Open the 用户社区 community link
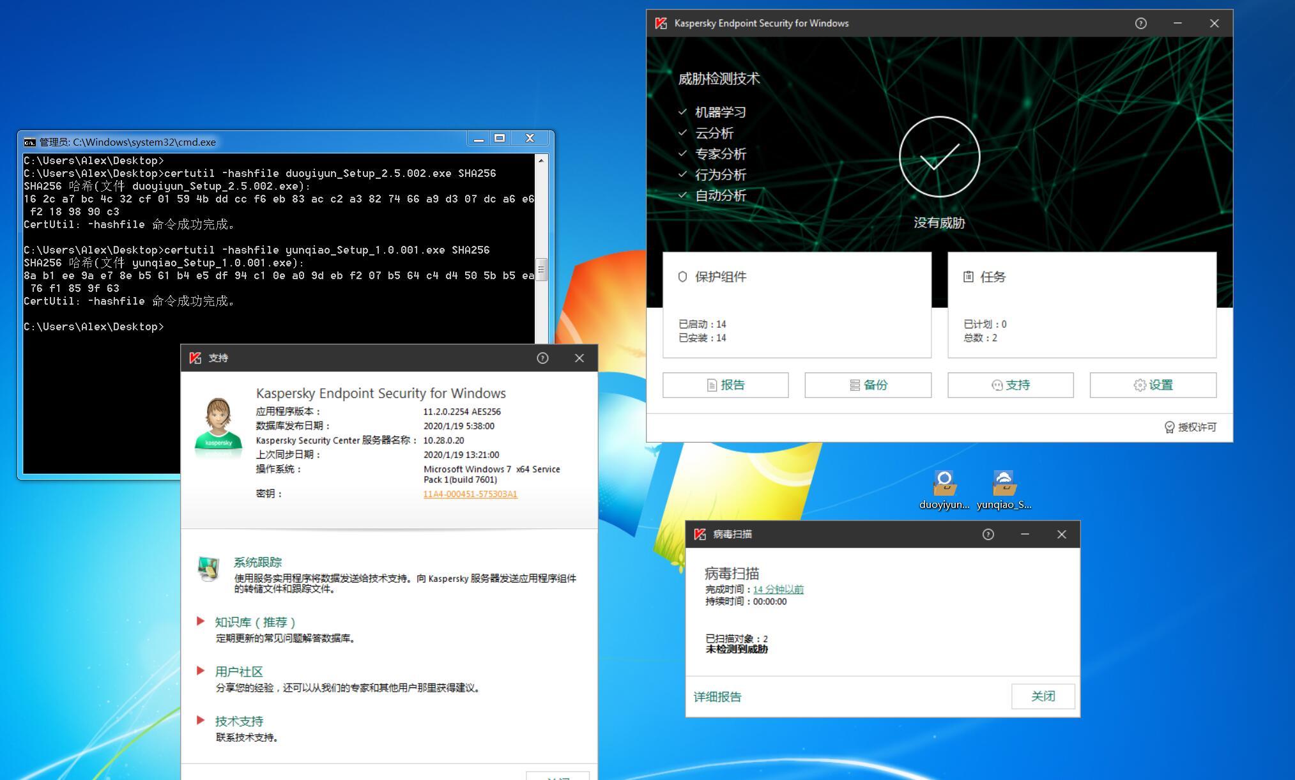The image size is (1295, 780). pos(239,672)
